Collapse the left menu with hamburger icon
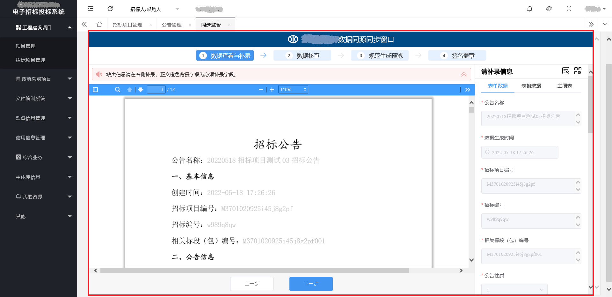Screen dimensions: 612x297 (x=91, y=9)
